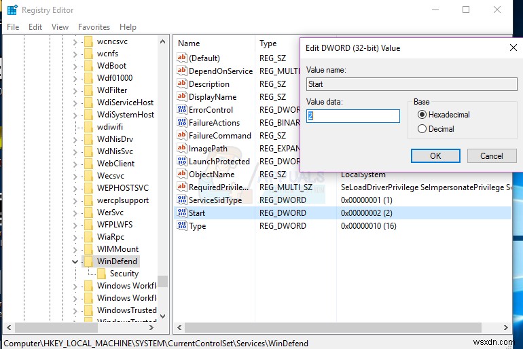
Task: Click the DWORD icon beside LaunchProtected
Action: click(182, 162)
